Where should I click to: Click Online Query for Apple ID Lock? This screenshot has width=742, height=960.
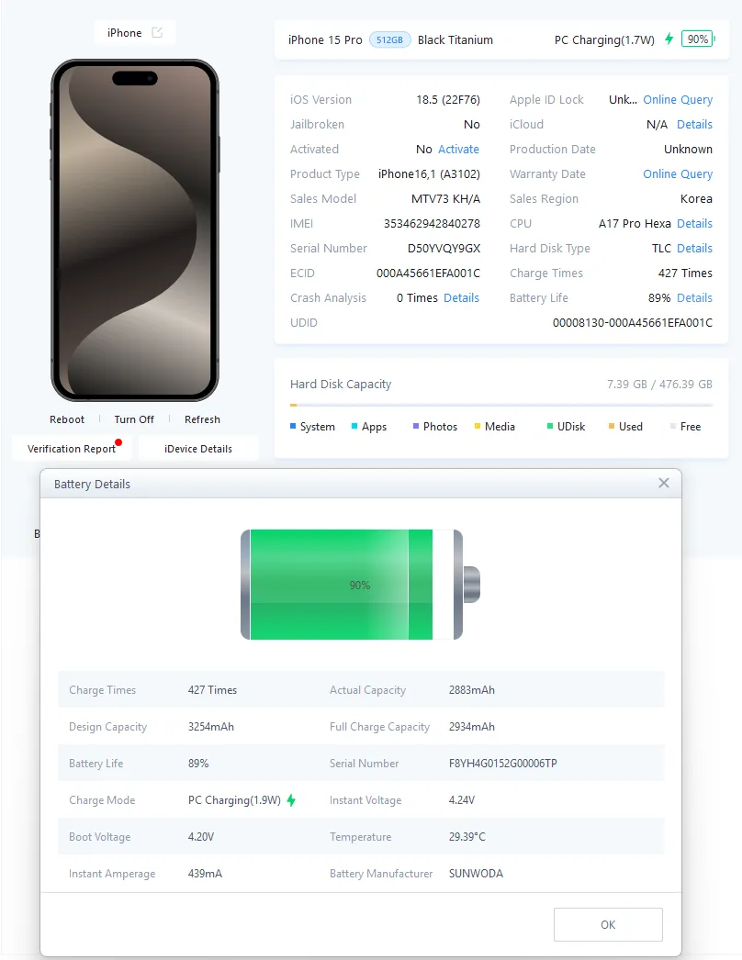pyautogui.click(x=678, y=100)
